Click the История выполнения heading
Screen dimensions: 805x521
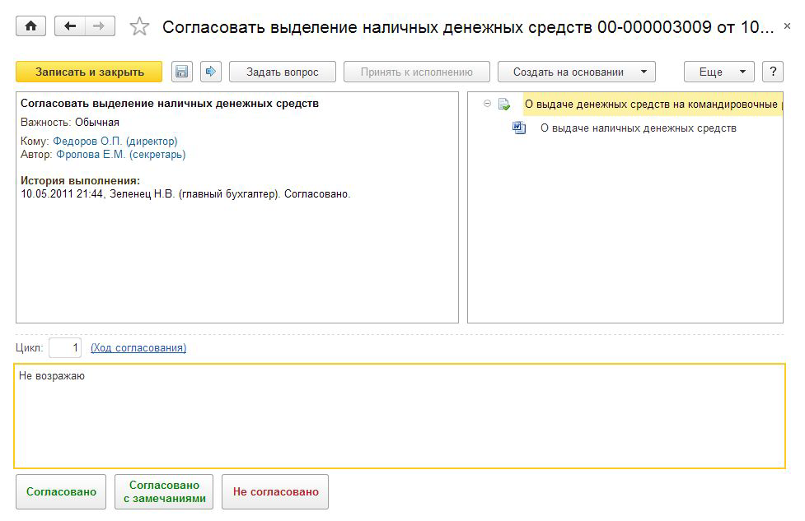(80, 180)
